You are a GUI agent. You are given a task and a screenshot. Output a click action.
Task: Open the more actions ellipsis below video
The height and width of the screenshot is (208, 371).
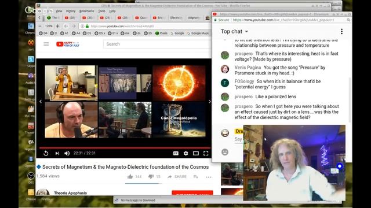pos(209,177)
